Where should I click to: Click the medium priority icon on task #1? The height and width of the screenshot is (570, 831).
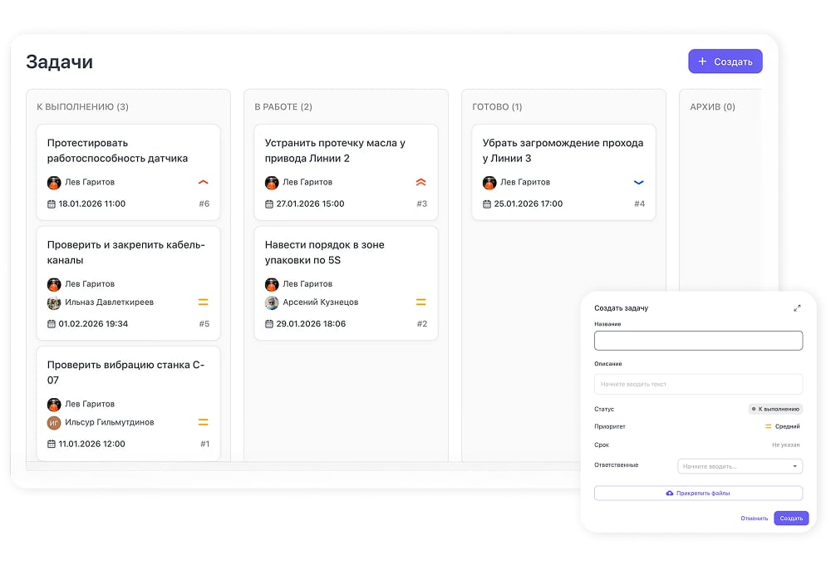[x=203, y=422]
